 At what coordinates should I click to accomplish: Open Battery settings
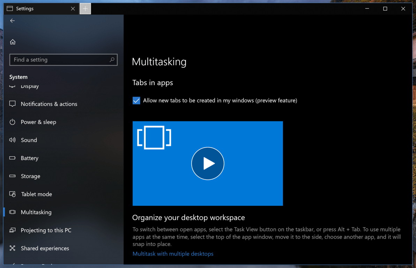(64, 158)
